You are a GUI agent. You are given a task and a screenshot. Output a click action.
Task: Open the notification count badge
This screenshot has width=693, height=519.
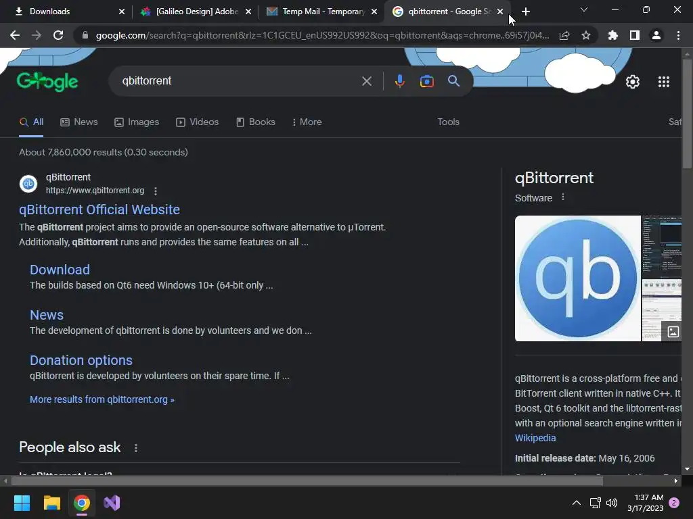coord(674,503)
